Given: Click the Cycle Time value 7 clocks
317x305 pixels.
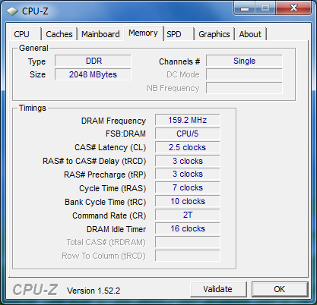Looking at the screenshot, I should tap(188, 188).
